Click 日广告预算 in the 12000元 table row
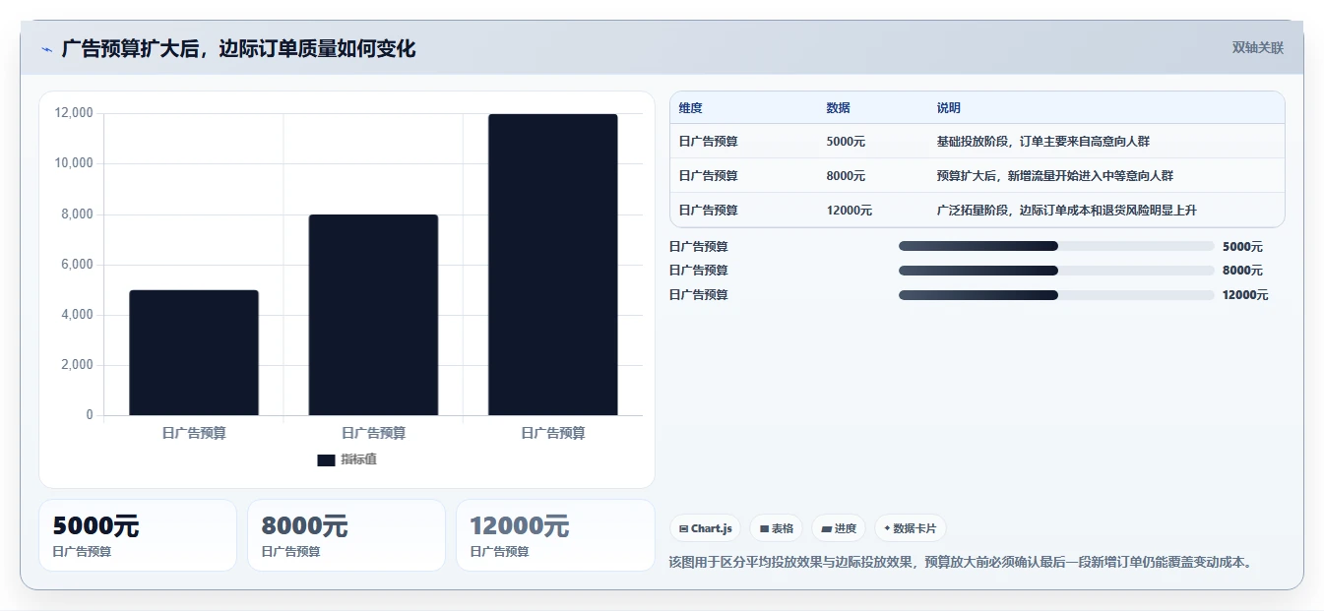 pyautogui.click(x=709, y=211)
